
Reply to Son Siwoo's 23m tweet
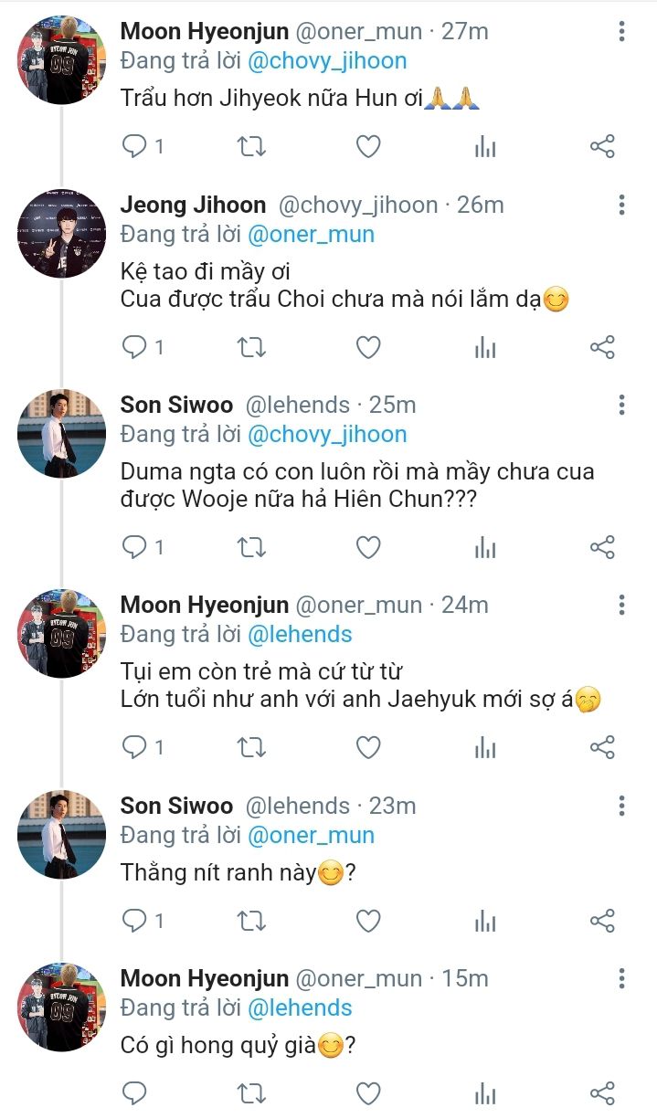click(135, 921)
